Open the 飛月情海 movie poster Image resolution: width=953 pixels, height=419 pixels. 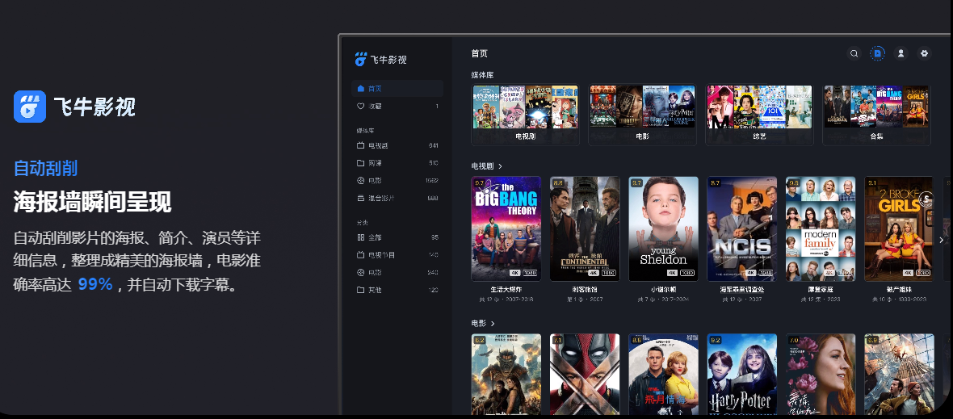click(x=663, y=374)
